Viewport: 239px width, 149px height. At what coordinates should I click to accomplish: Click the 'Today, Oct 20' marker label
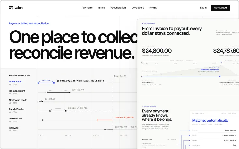click(120, 76)
